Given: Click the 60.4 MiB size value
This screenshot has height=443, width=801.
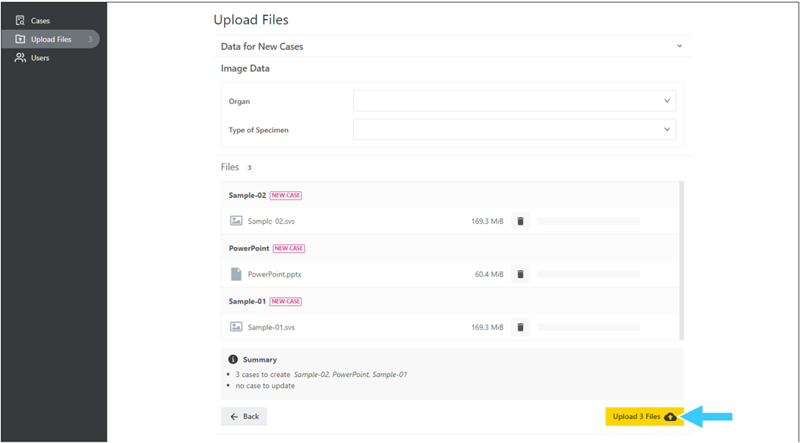Looking at the screenshot, I should click(489, 274).
